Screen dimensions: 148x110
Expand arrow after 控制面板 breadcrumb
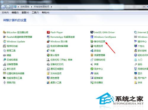[x=32, y=7]
